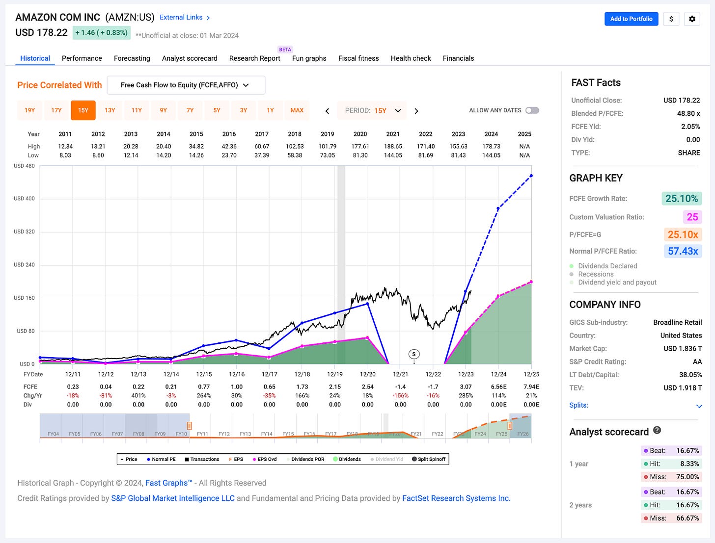Screen dimensions: 715x543
Task: Go to next period with right arrow
Action: (416, 111)
